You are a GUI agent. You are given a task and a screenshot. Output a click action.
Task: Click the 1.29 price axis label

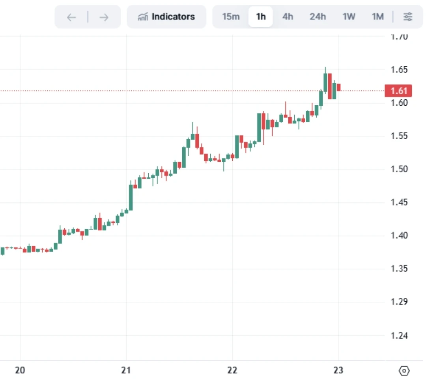pos(399,302)
